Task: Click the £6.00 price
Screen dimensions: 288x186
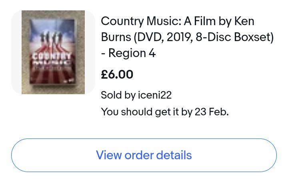Action: tap(117, 75)
